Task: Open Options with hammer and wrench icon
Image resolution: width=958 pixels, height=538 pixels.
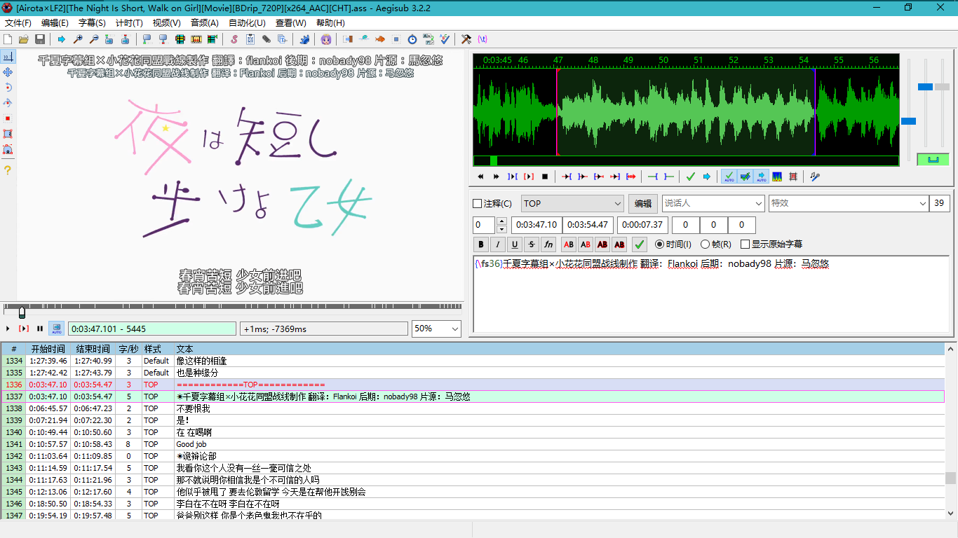Action: pyautogui.click(x=466, y=39)
